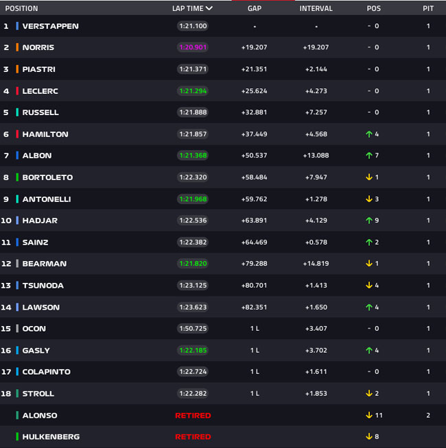Click the team color bar beside PIASTRI
446x448 pixels.
(x=17, y=69)
